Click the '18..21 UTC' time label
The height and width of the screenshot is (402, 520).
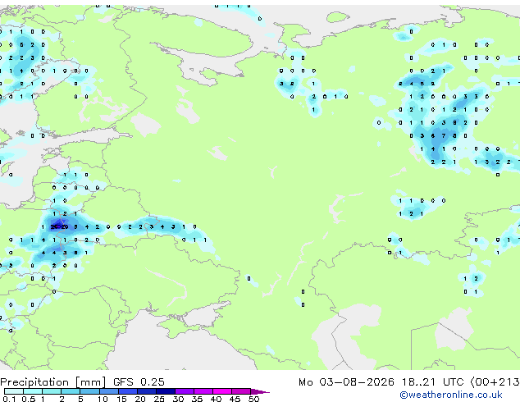[x=432, y=381]
